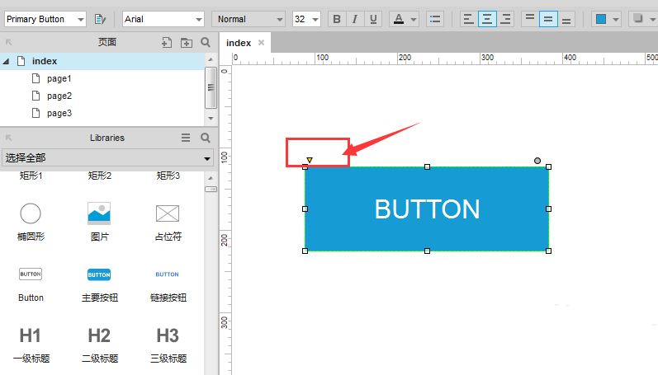Add a new page icon
This screenshot has height=375, width=658.
167,42
